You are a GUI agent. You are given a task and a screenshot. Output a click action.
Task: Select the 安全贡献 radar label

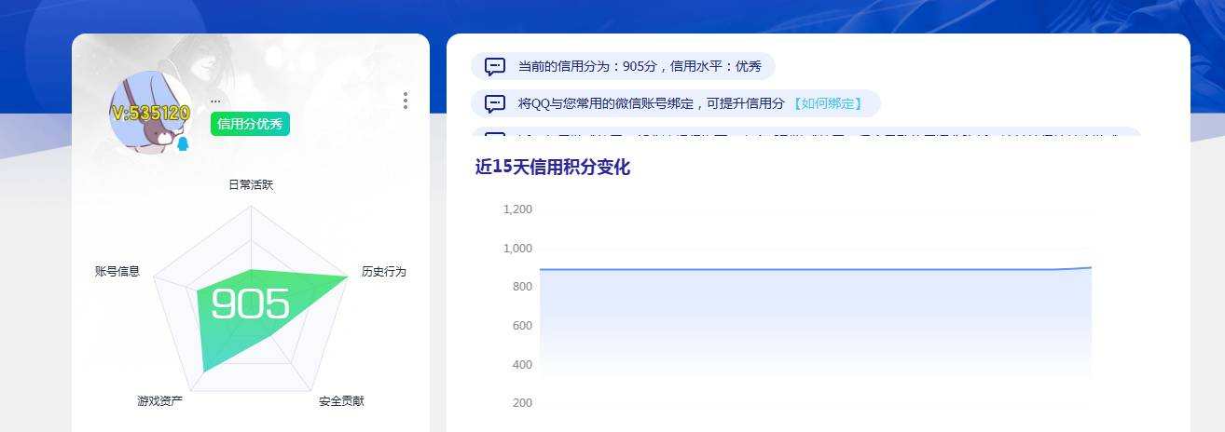(x=341, y=401)
